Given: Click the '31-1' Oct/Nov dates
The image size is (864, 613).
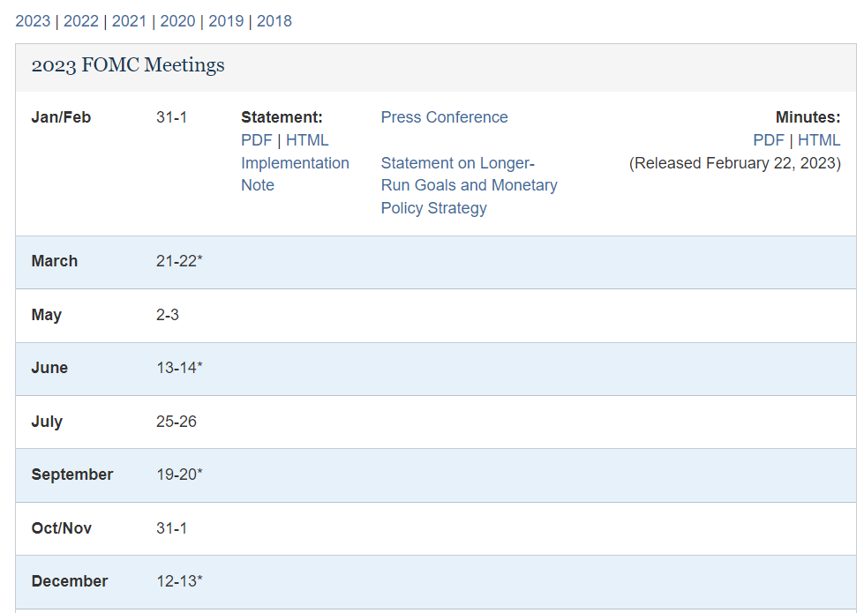Looking at the screenshot, I should tap(171, 528).
